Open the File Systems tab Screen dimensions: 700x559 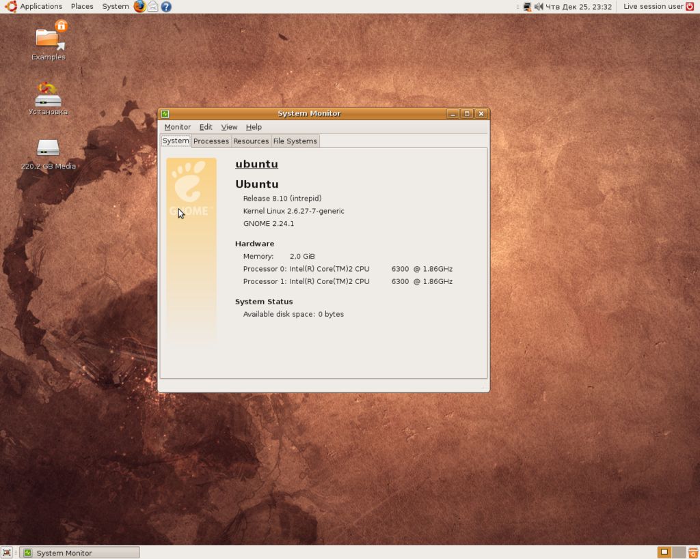[295, 141]
